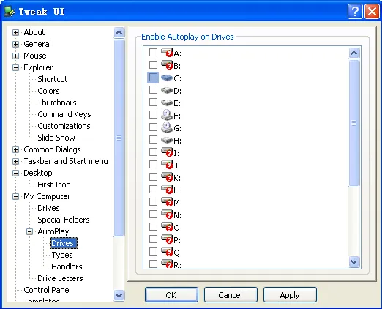Open the Control Panel tree item
The image size is (382, 309).
[47, 290]
